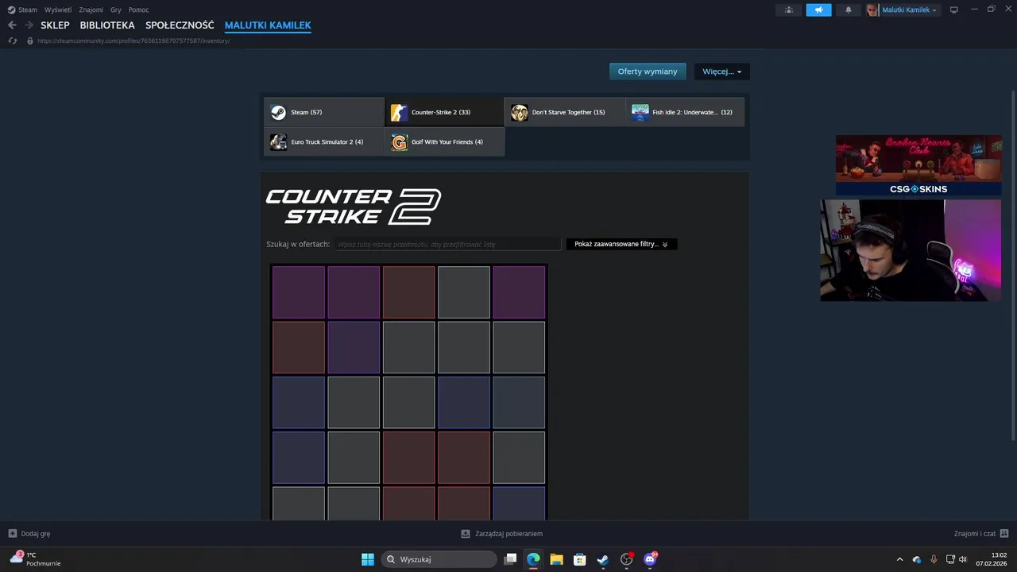Click the page URL address text

(x=133, y=41)
